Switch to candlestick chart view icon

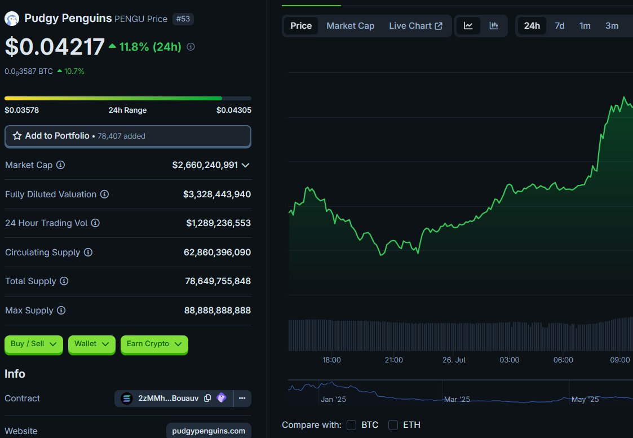pyautogui.click(x=494, y=26)
